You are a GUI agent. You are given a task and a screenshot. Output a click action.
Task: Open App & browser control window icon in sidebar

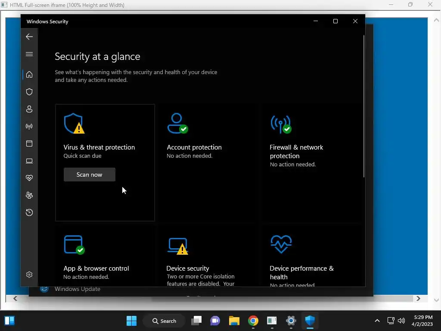tap(29, 144)
